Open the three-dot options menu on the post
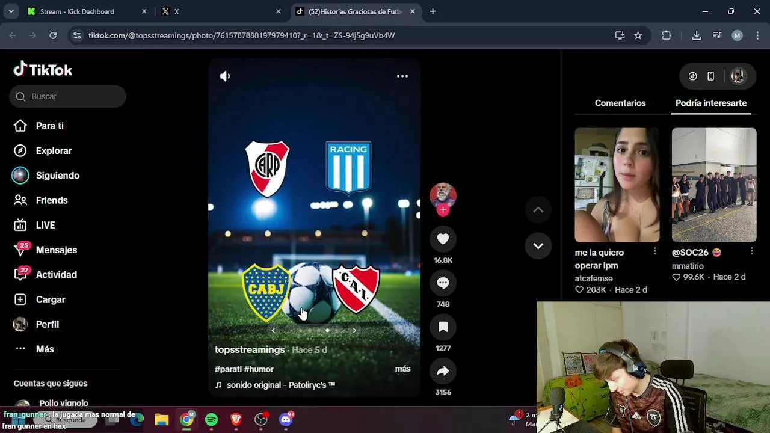This screenshot has width=770, height=433. [402, 76]
